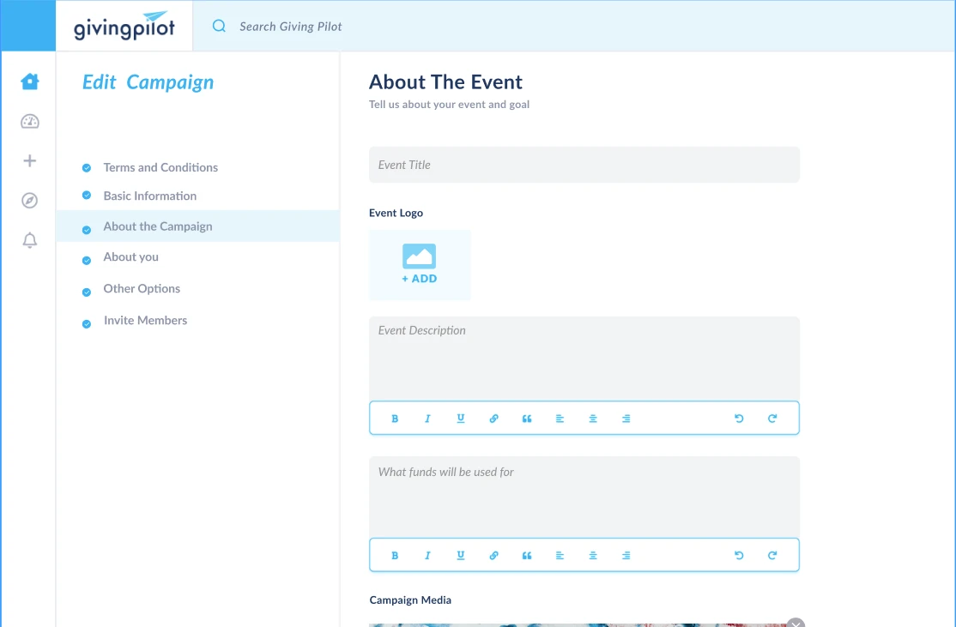Go to Terms and Conditions step

point(160,167)
